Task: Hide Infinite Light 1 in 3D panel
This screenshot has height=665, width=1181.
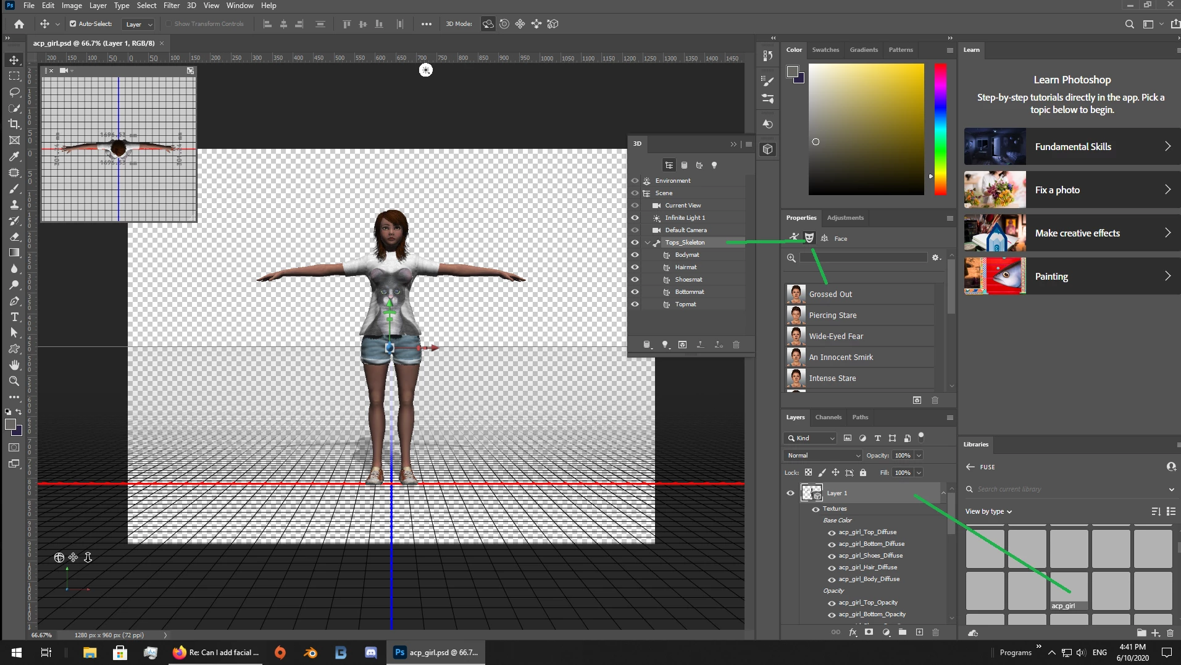Action: [x=635, y=218]
